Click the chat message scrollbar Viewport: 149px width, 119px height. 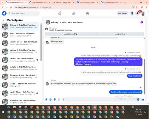click(144, 76)
